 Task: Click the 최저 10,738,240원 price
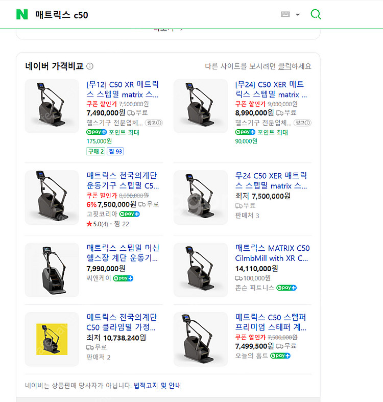coord(116,338)
